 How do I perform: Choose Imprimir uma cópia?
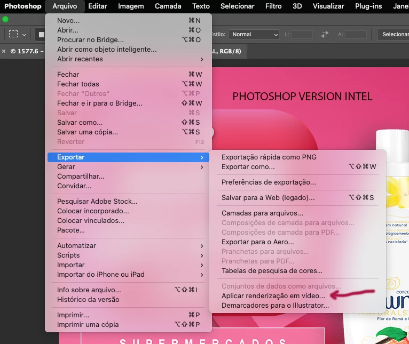128,325
